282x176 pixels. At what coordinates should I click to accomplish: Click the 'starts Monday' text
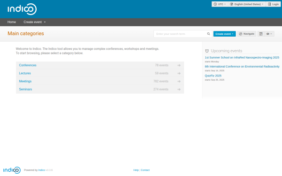(212, 61)
